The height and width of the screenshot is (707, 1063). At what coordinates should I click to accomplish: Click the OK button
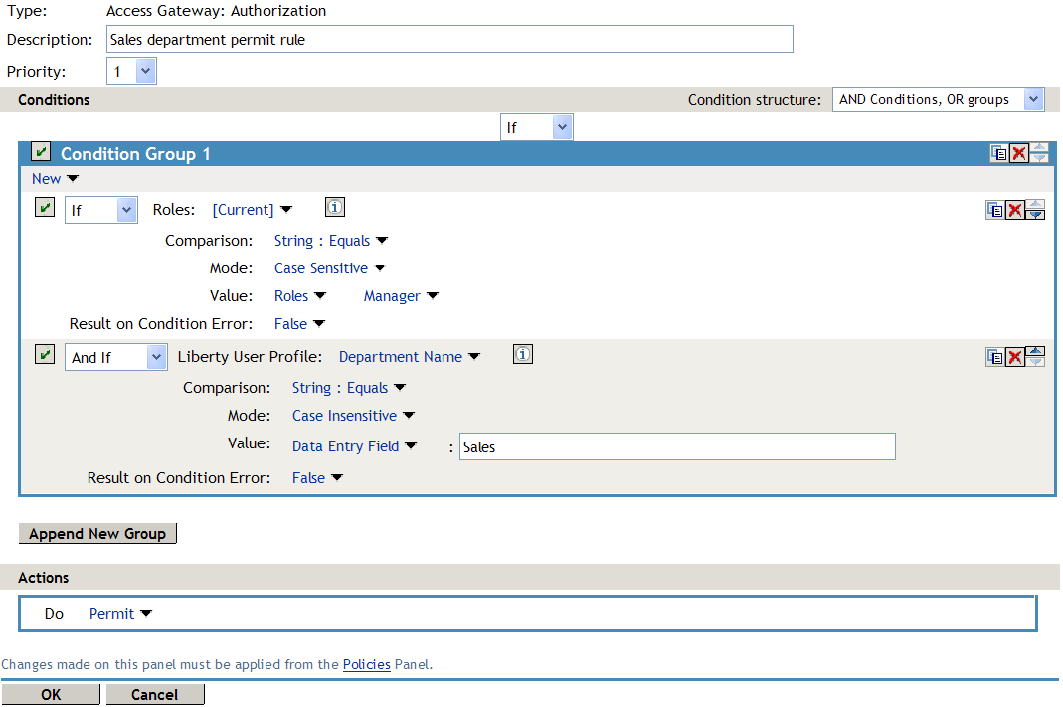[51, 695]
